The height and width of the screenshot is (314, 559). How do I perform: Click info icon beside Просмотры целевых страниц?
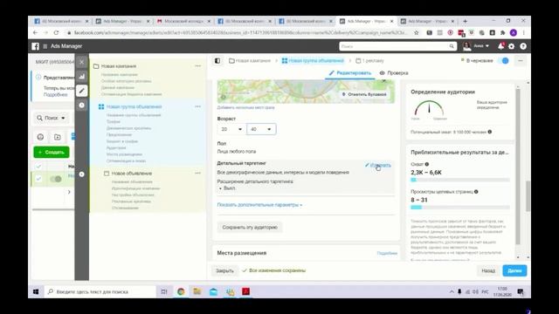pyautogui.click(x=476, y=192)
